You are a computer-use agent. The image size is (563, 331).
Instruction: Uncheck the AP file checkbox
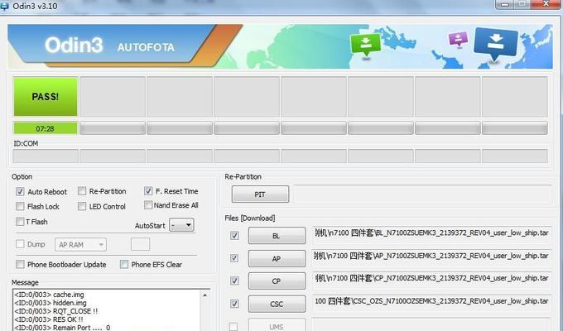click(x=234, y=258)
